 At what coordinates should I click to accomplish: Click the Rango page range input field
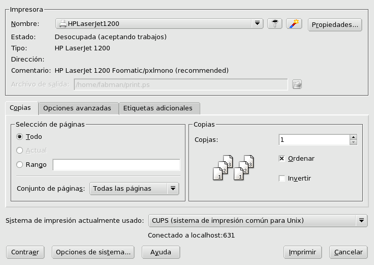[x=116, y=165]
